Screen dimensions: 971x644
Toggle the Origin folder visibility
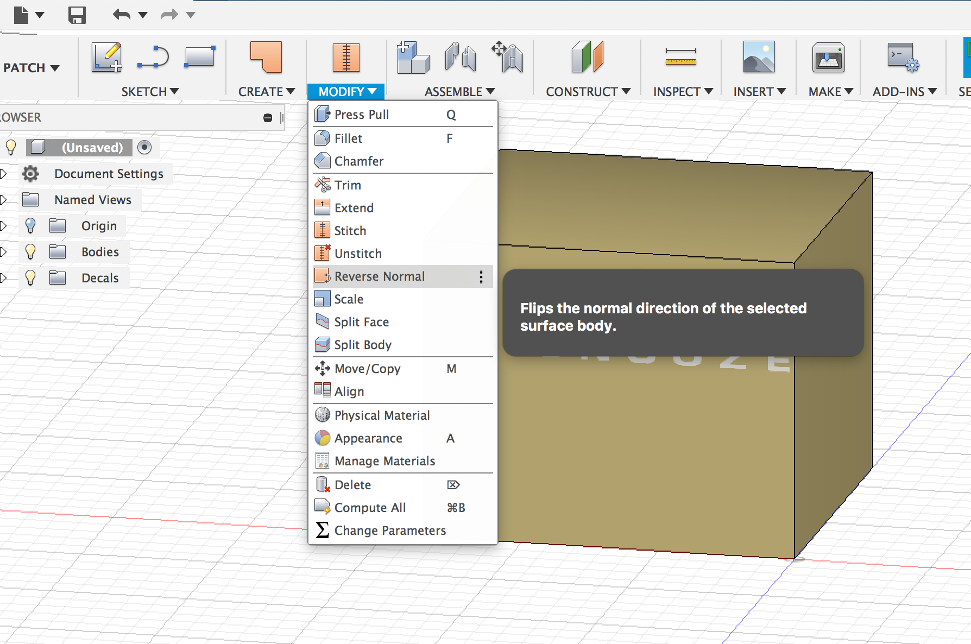pos(30,225)
